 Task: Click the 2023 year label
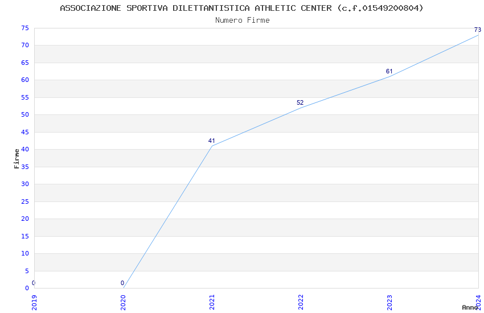(389, 302)
